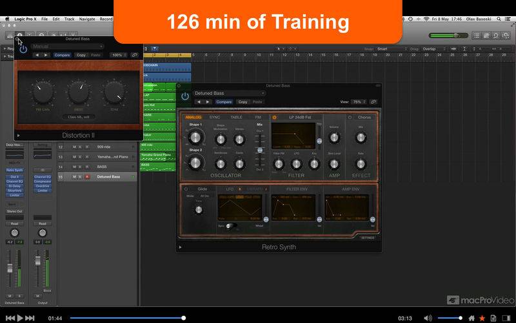Go to previous preset in Distortion II
Image resolution: width=516 pixels, height=323 pixels.
pyautogui.click(x=37, y=55)
